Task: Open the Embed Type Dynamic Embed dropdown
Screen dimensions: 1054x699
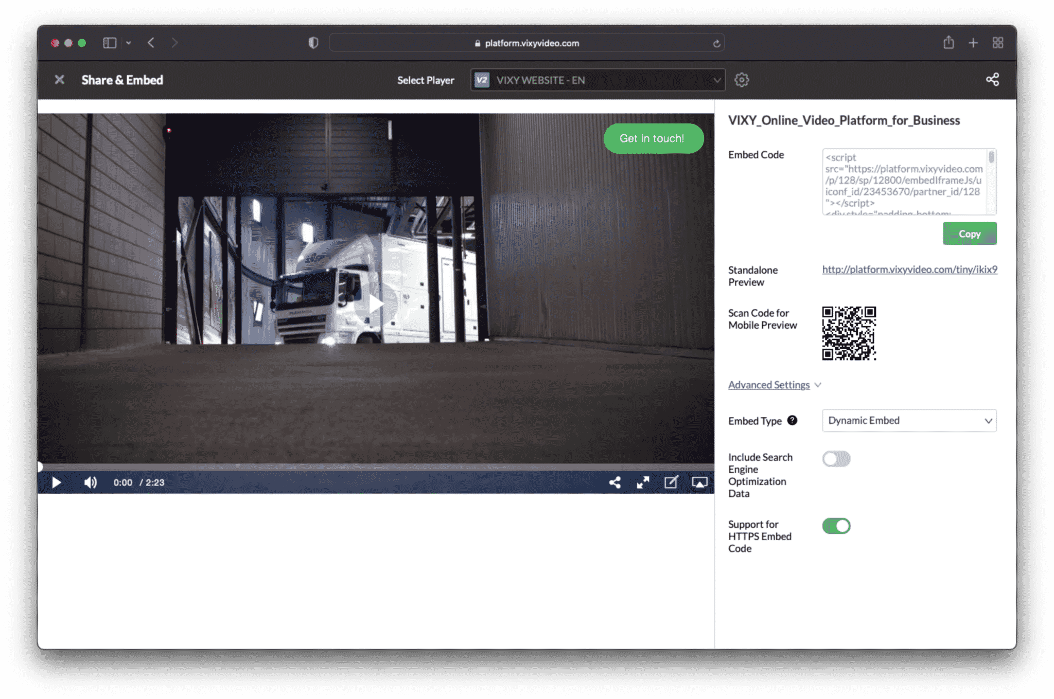Action: coord(909,421)
